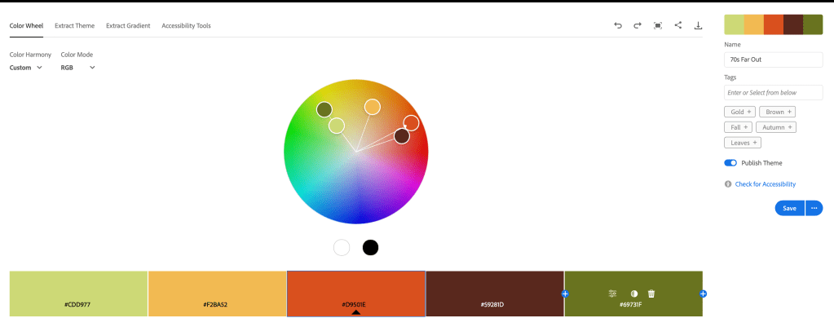Click the #F2BA52 hex code text
Viewport: 834px width, 327px height.
point(217,305)
